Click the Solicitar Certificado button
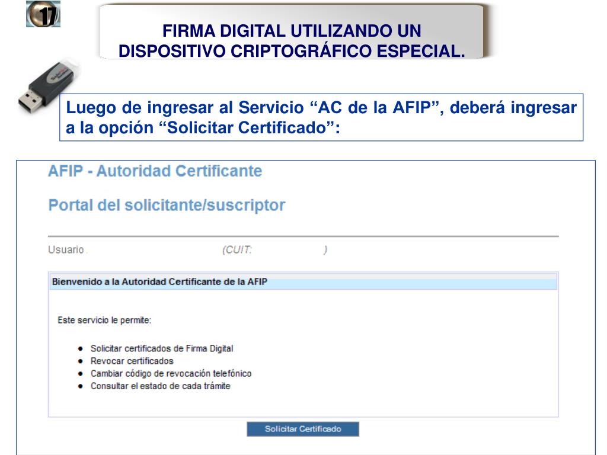Screen dimensions: 607x455 point(303,429)
